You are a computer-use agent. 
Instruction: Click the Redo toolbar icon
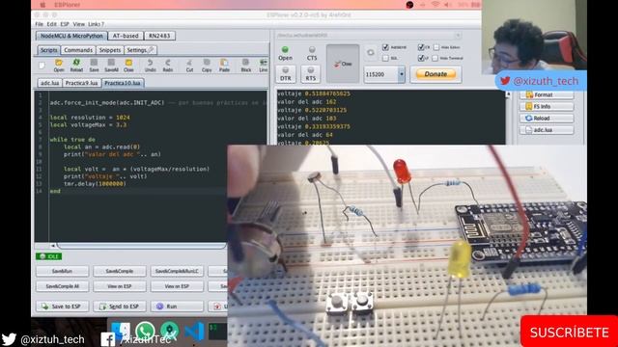(x=167, y=66)
